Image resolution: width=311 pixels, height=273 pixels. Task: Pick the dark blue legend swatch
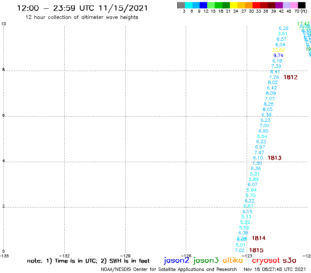(203, 5)
